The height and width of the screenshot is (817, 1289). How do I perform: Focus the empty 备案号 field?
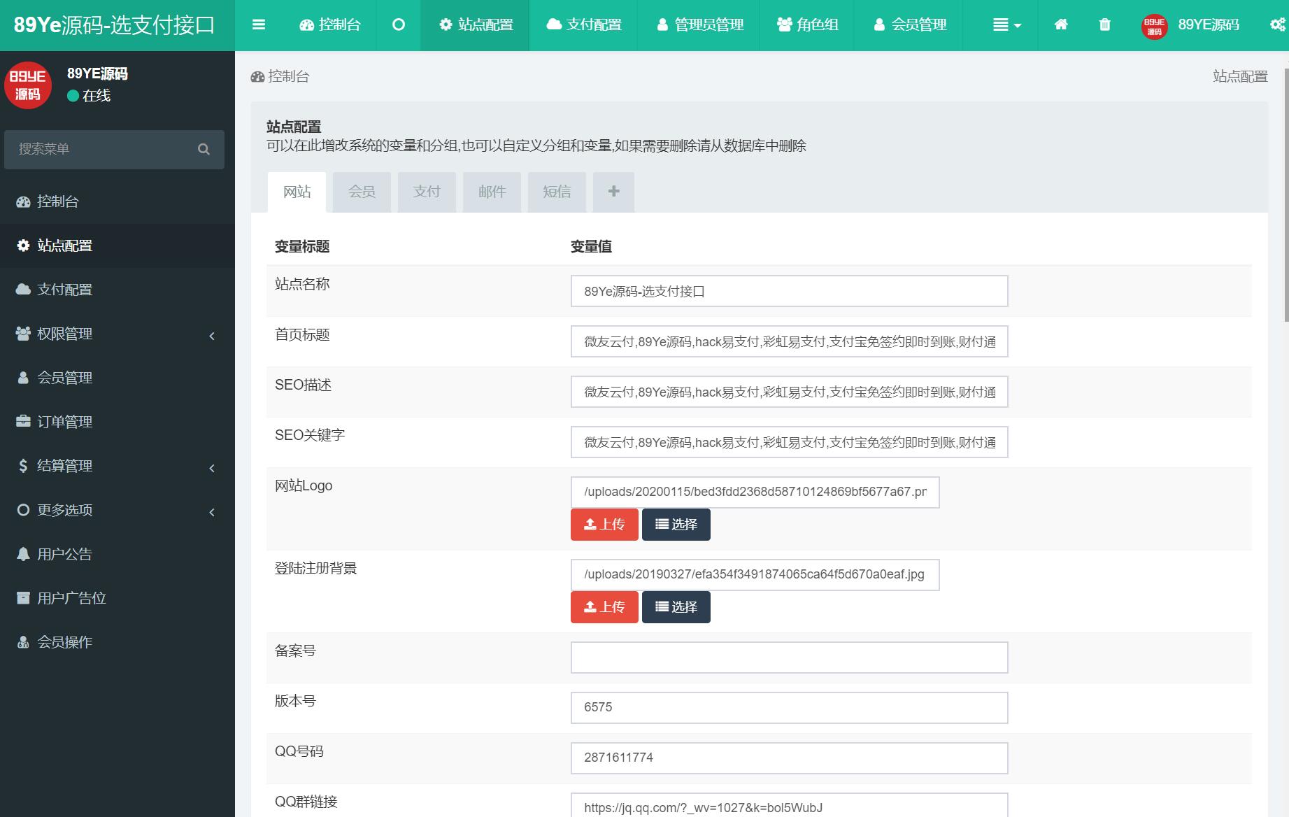pyautogui.click(x=789, y=658)
